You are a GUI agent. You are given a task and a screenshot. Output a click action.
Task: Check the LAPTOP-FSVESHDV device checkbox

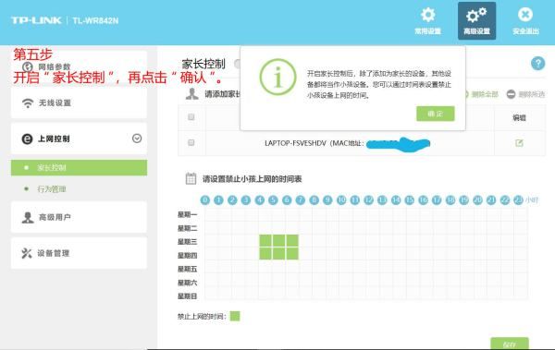click(191, 142)
